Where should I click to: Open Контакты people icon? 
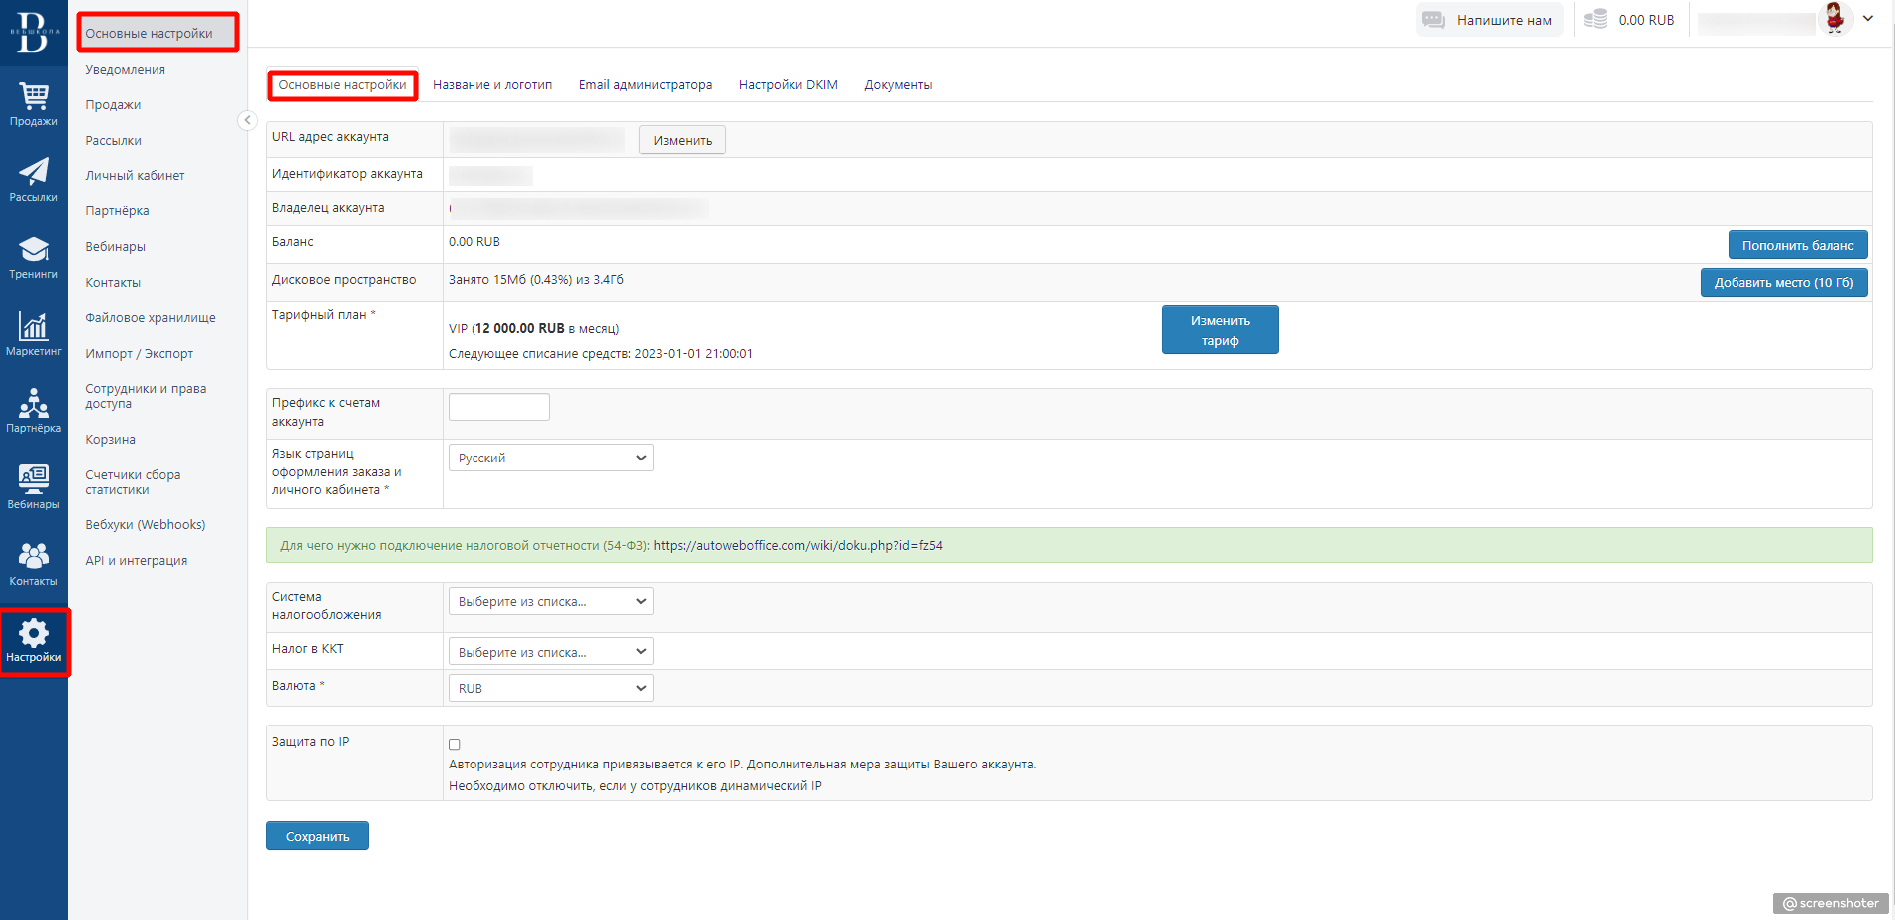[x=34, y=556]
